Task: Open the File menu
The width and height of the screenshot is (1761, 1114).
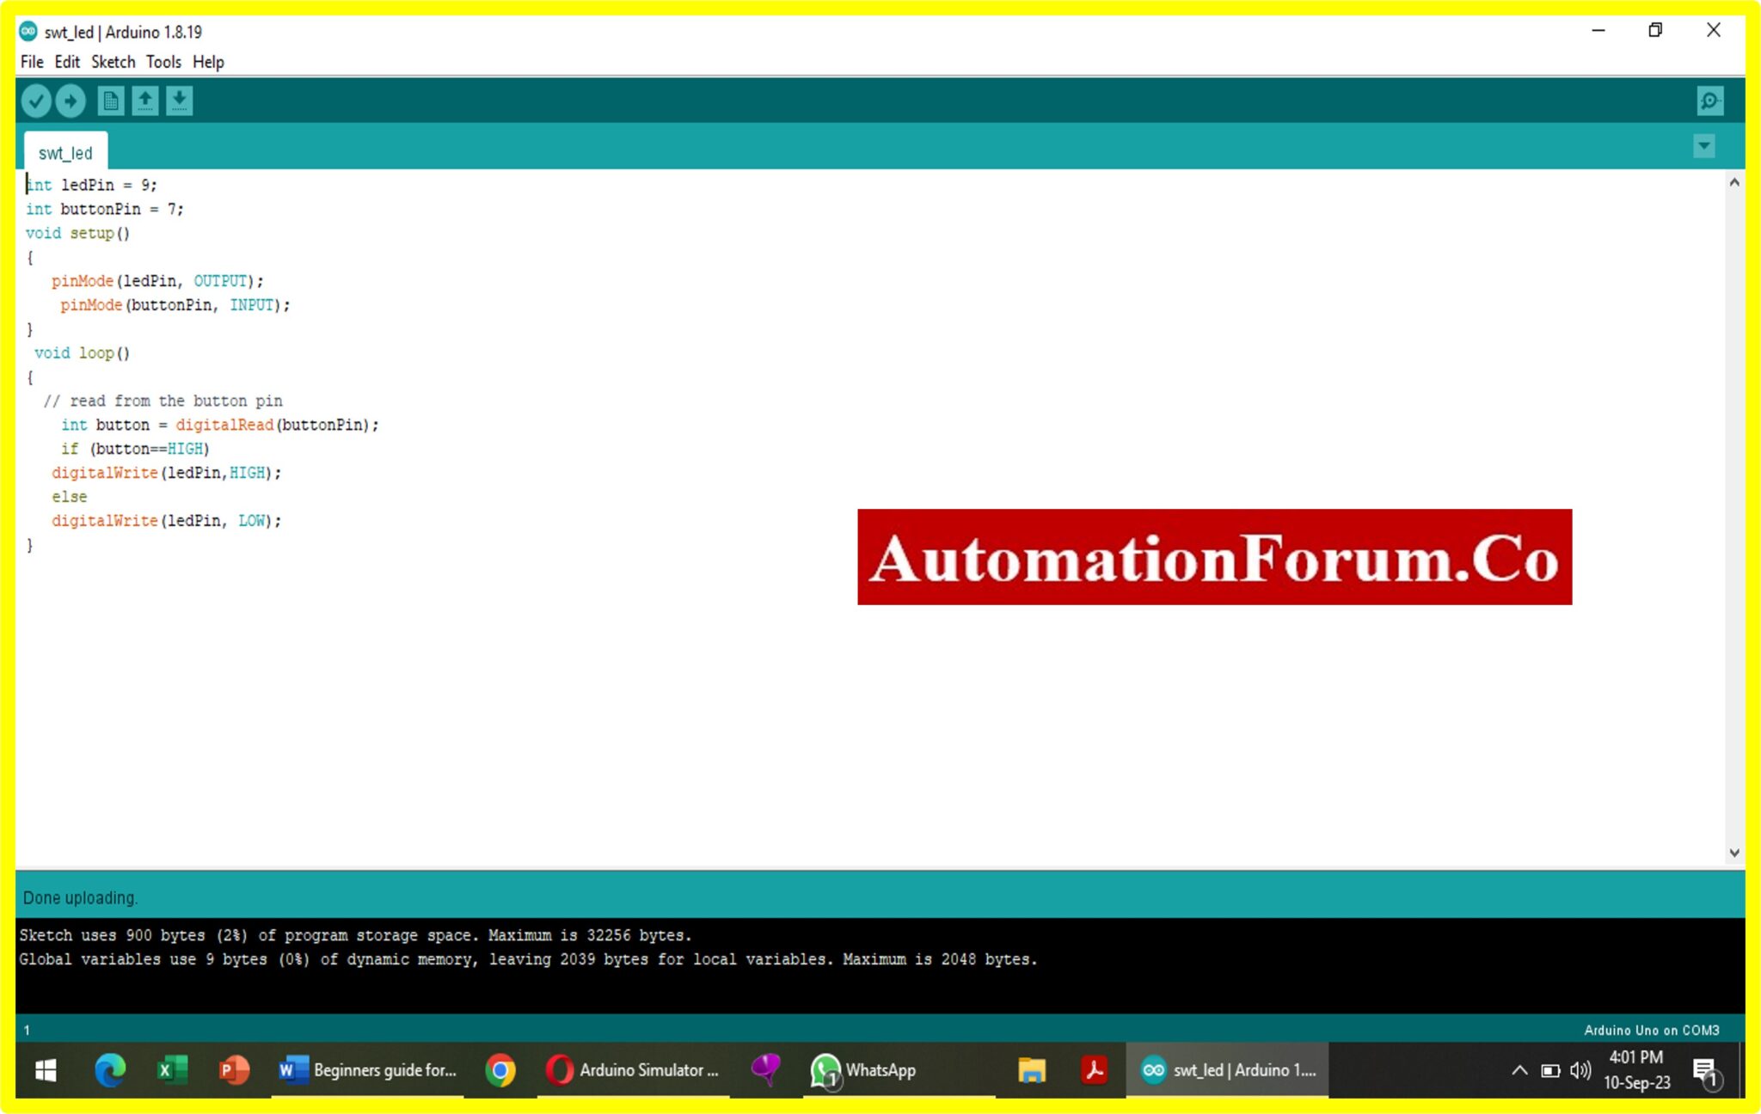Action: tap(31, 61)
